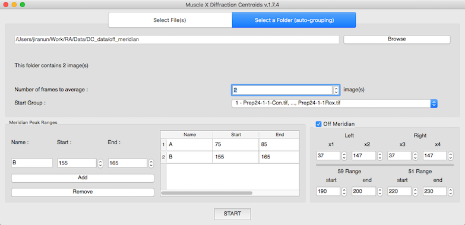The height and width of the screenshot is (225, 465).
Task: Click the 51 Range start field showing 220
Action: click(400, 191)
